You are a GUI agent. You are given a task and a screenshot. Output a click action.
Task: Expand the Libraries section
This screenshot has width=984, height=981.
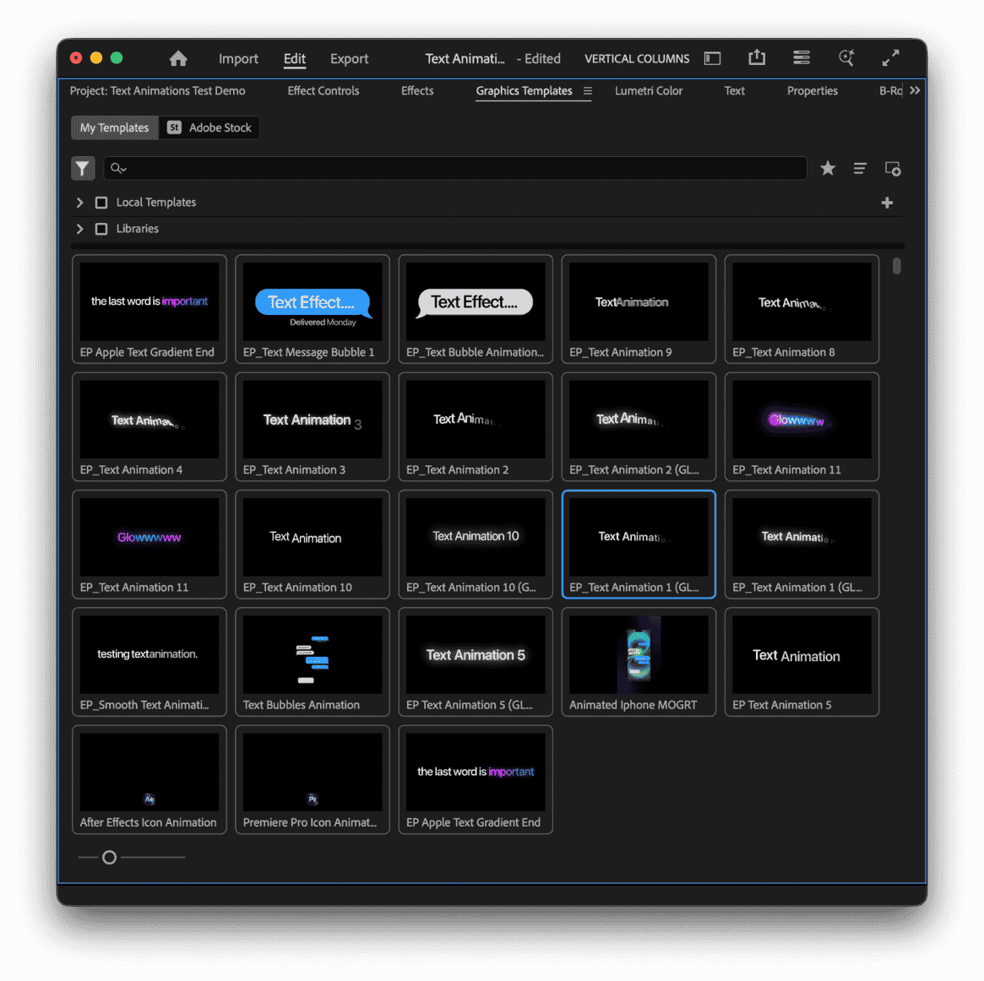[80, 229]
